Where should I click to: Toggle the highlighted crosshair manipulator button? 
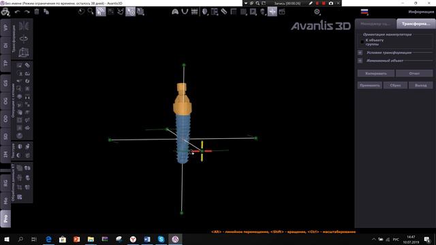point(272,12)
